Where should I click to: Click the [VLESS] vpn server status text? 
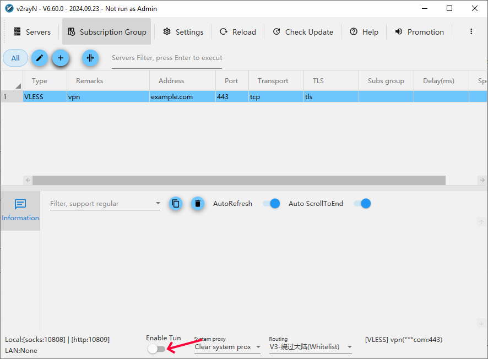click(x=404, y=340)
